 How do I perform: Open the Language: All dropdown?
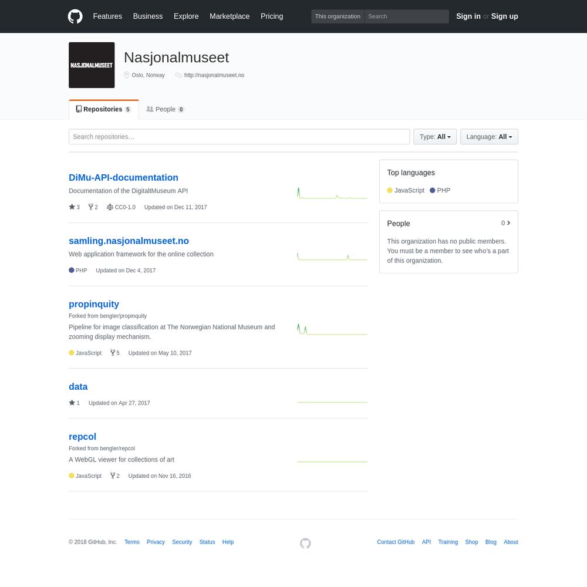pyautogui.click(x=489, y=137)
